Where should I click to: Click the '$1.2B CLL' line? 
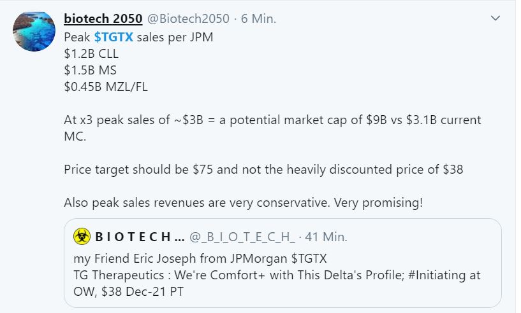click(91, 54)
